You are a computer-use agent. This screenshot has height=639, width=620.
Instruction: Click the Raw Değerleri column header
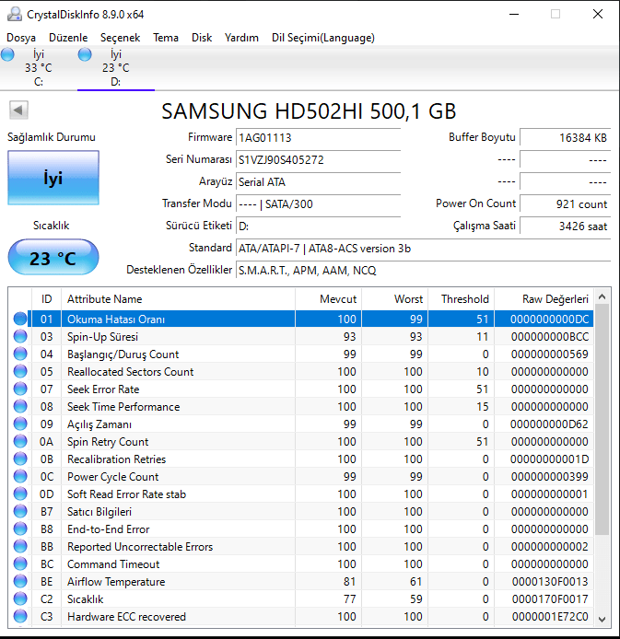click(544, 299)
